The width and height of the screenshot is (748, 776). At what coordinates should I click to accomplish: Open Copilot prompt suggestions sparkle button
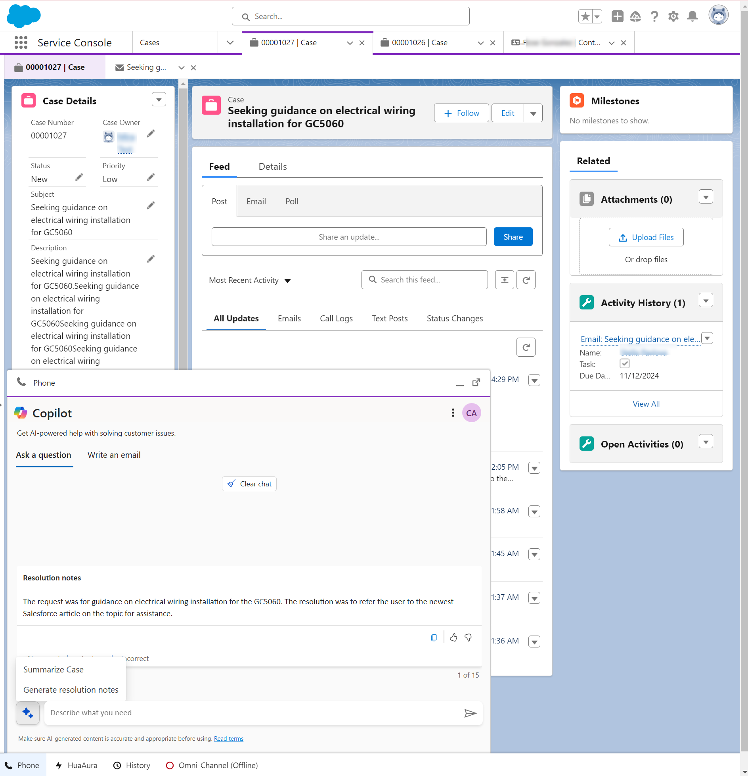coord(28,713)
